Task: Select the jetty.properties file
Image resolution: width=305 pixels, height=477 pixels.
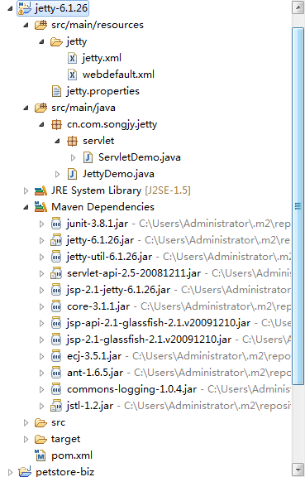Action: [103, 91]
